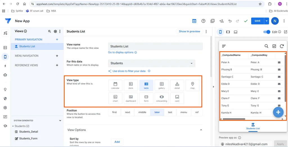Open the Students data table dropdown
The width and height of the screenshot is (288, 147).
pos(152,63)
